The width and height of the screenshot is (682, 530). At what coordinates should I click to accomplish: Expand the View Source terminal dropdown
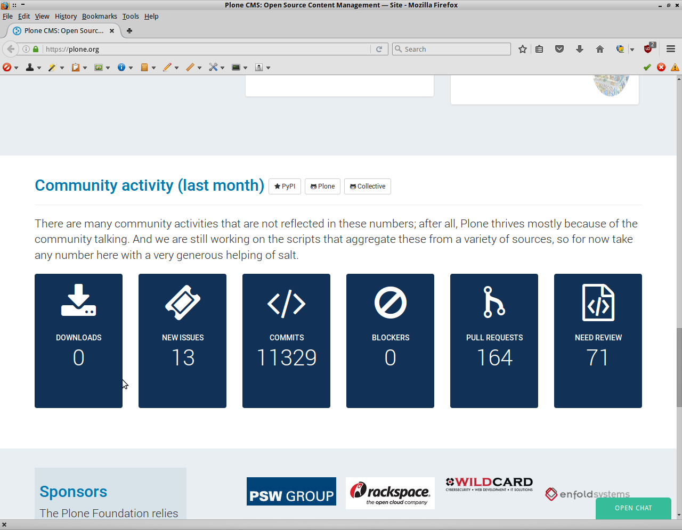pos(245,68)
